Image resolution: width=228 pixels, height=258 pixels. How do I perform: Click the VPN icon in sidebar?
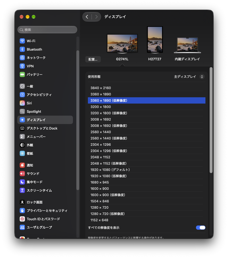pyautogui.click(x=22, y=66)
